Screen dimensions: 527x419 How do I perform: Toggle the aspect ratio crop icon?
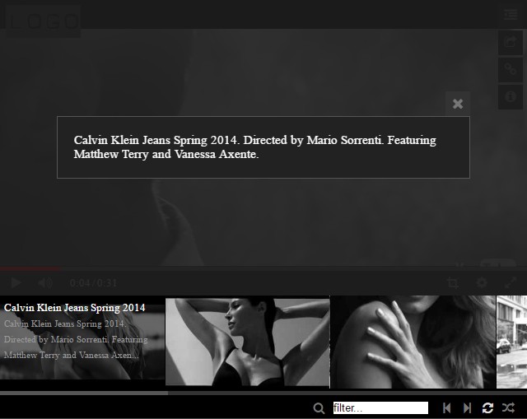pos(453,282)
